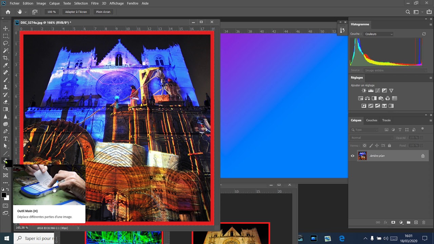434x244 pixels.
Task: Open the workspace switcher dropdown
Action: [x=418, y=12]
